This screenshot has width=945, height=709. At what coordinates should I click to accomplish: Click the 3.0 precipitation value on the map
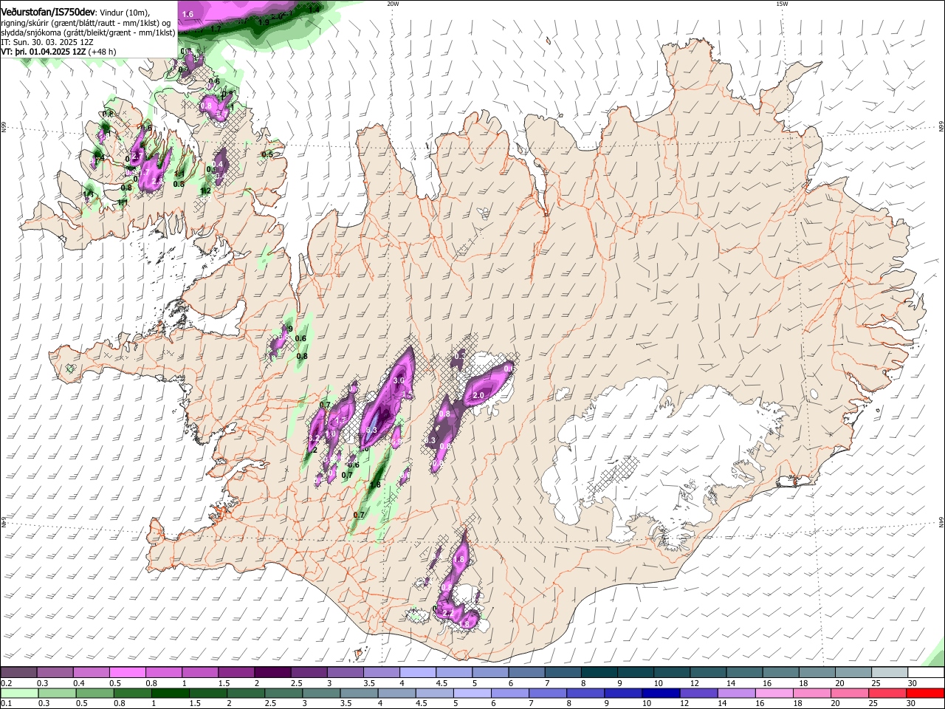(399, 380)
